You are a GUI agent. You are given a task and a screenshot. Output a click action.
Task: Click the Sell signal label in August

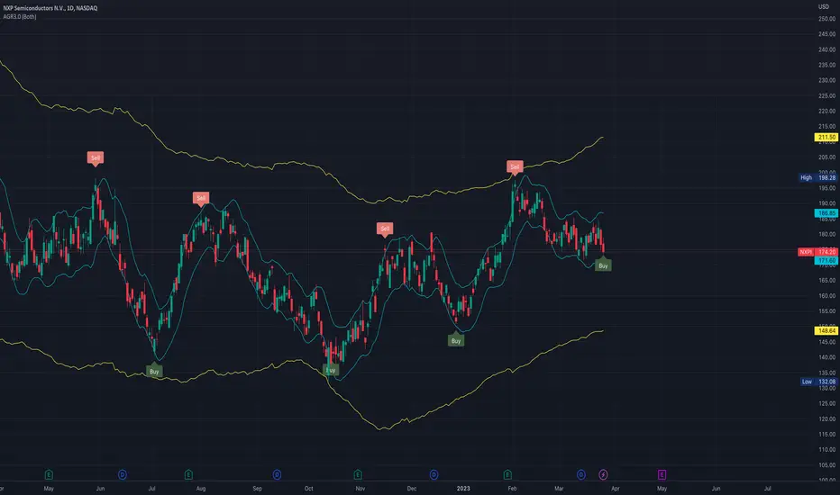201,198
